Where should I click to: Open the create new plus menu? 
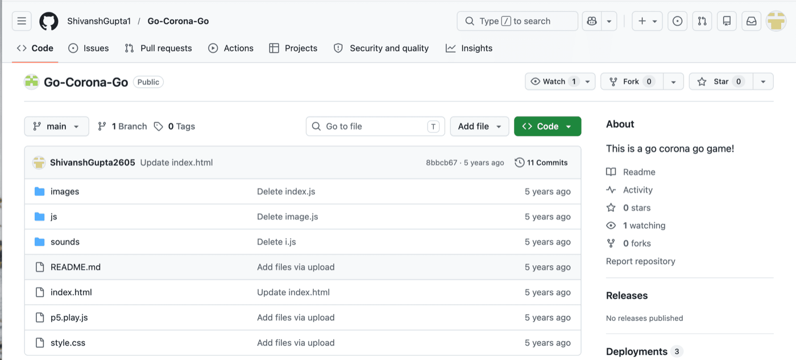pos(647,21)
